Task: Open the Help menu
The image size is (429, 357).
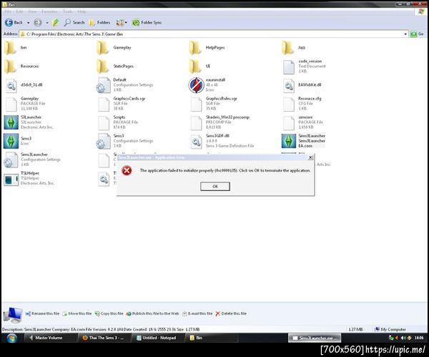Action: point(82,11)
